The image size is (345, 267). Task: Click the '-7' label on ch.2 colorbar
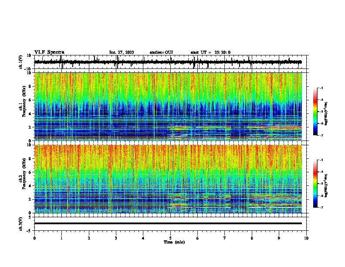(x=321, y=207)
